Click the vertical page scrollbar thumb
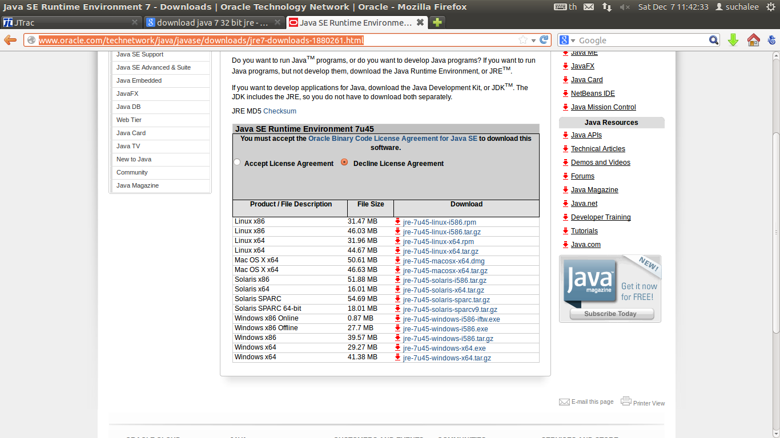The height and width of the screenshot is (438, 780). point(775,234)
